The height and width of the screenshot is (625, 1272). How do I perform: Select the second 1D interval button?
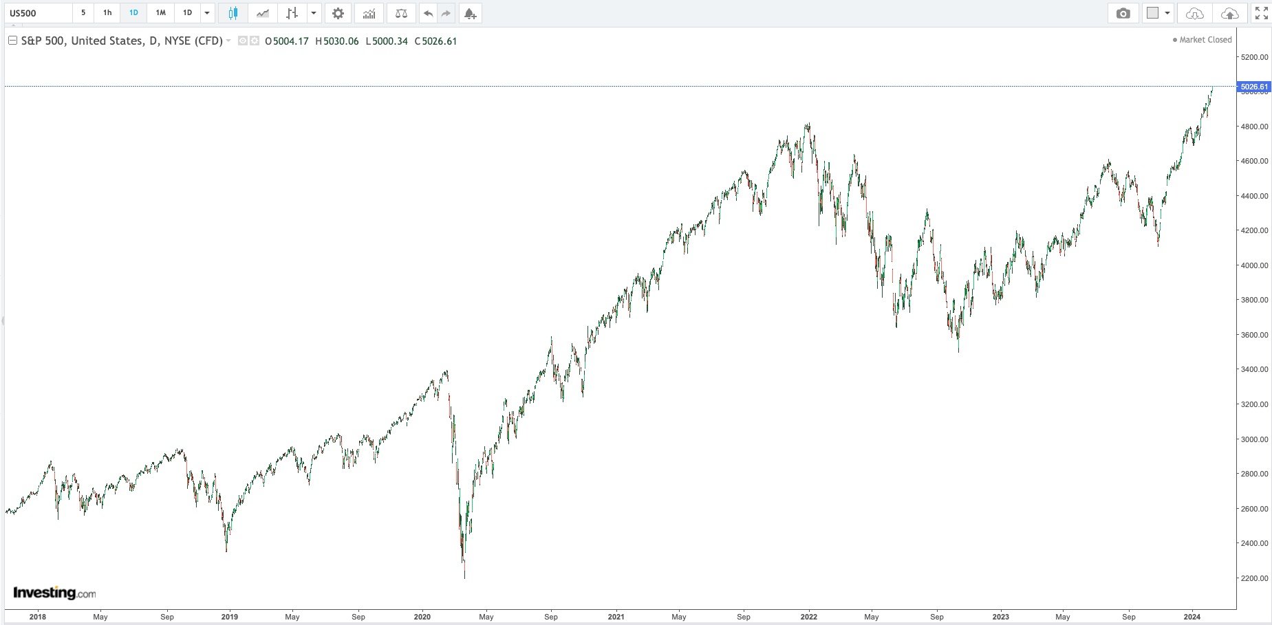[187, 13]
